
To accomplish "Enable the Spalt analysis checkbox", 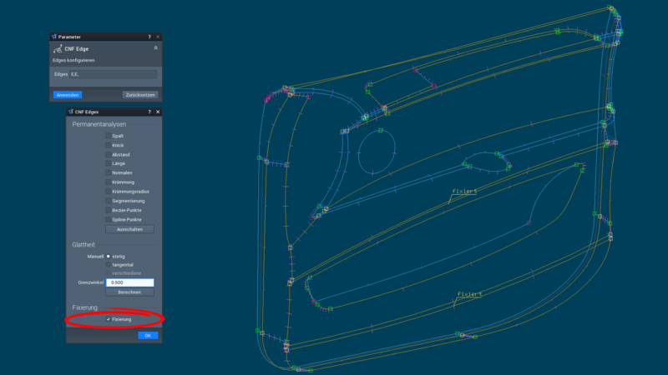I will click(x=108, y=136).
